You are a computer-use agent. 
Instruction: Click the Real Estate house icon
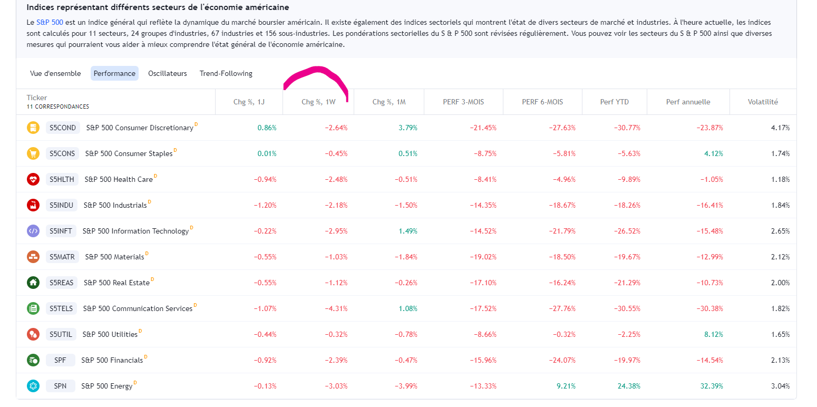pyautogui.click(x=33, y=283)
